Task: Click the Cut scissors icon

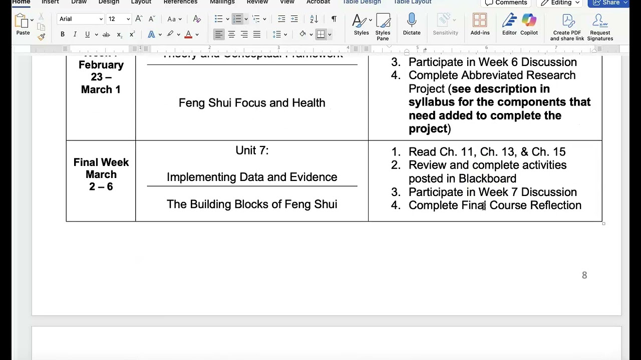Action: (x=41, y=17)
